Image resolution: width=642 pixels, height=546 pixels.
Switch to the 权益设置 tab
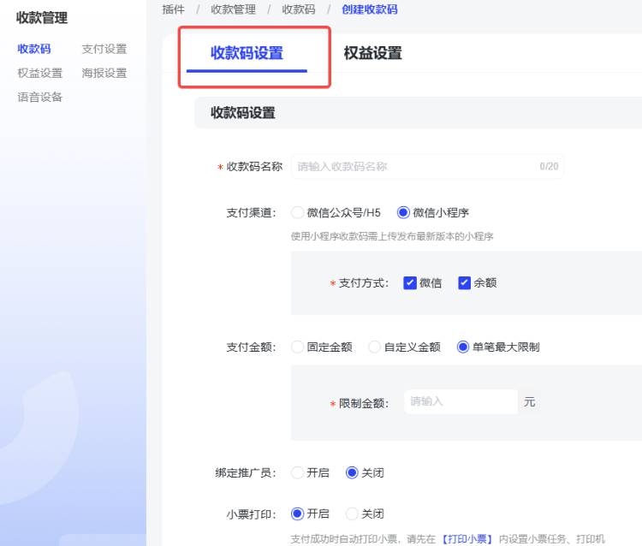click(x=372, y=53)
